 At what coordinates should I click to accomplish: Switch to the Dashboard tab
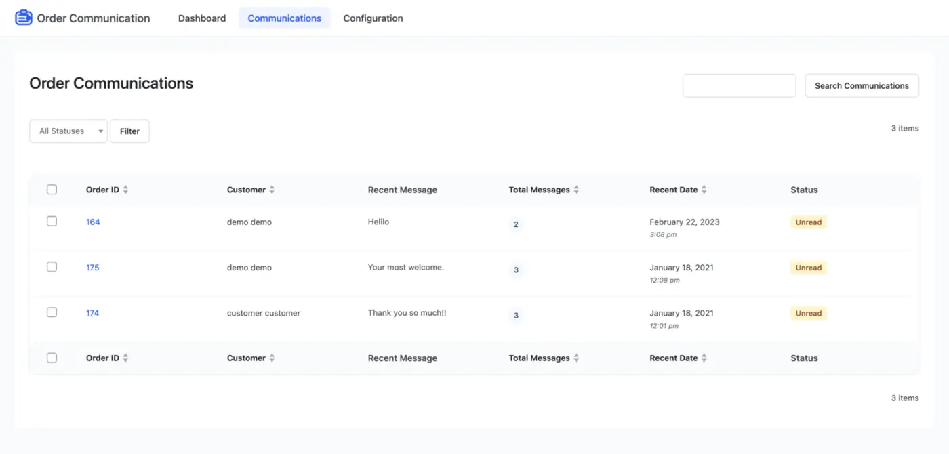201,18
